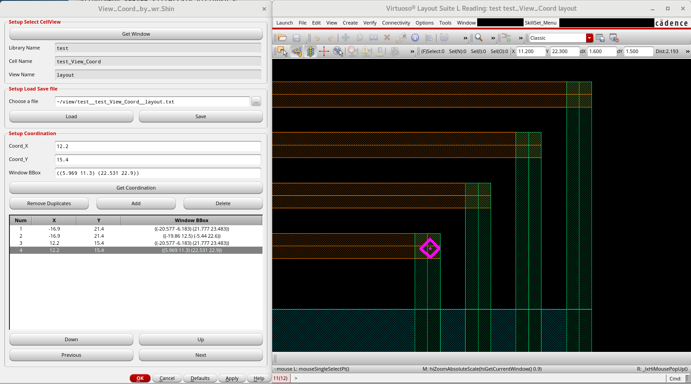Open the Verify menu

pyautogui.click(x=370, y=23)
